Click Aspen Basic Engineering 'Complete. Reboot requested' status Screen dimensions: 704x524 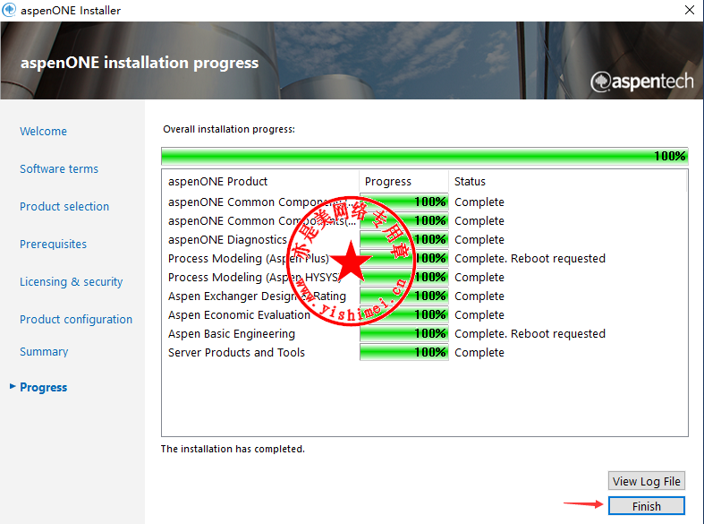point(530,333)
